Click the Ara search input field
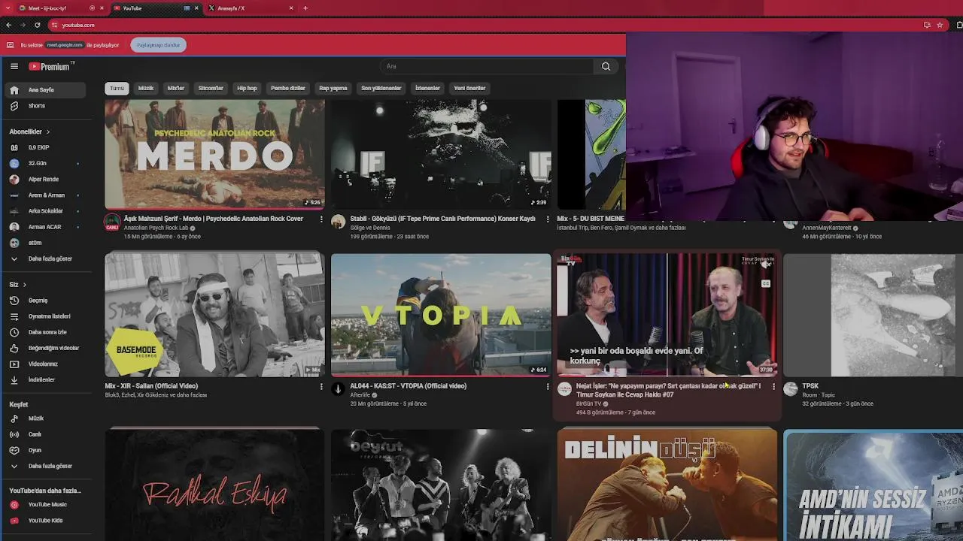963x541 pixels. point(488,66)
